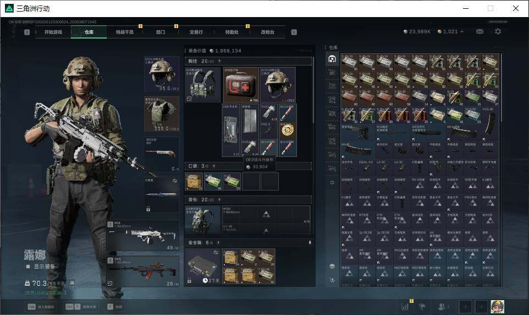Click the help icon beside 安全箱 capacity
The height and width of the screenshot is (315, 529).
218,243
